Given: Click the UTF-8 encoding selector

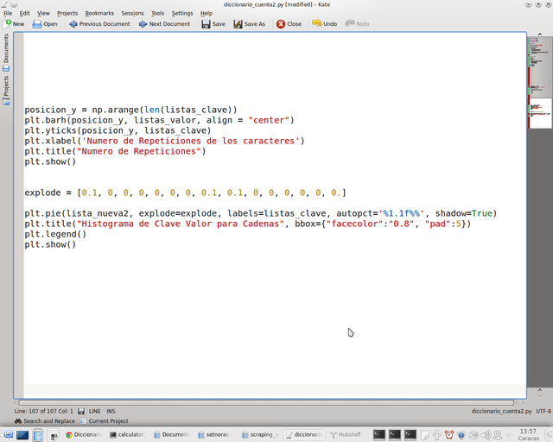Looking at the screenshot, I should (543, 411).
